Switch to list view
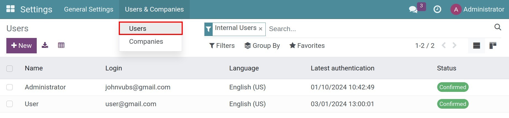 point(476,46)
